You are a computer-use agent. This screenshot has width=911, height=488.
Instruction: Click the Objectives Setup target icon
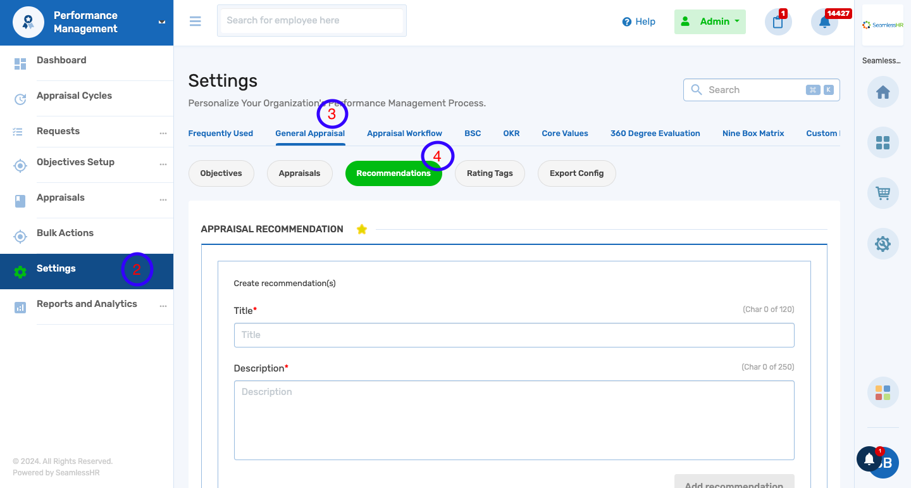click(20, 165)
